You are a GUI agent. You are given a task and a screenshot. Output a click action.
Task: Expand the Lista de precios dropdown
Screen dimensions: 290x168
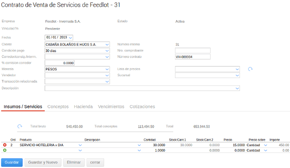coord(237,69)
